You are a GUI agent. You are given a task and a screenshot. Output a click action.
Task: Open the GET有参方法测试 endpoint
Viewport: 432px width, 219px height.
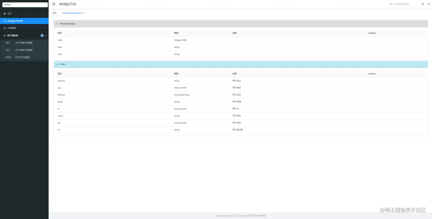(x=24, y=50)
